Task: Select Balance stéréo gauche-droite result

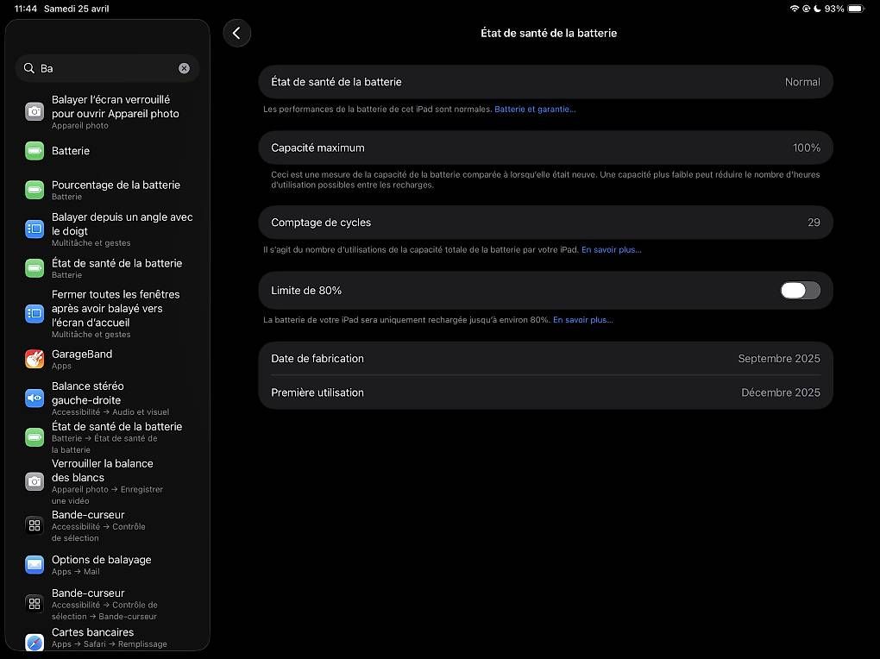Action: pos(108,398)
